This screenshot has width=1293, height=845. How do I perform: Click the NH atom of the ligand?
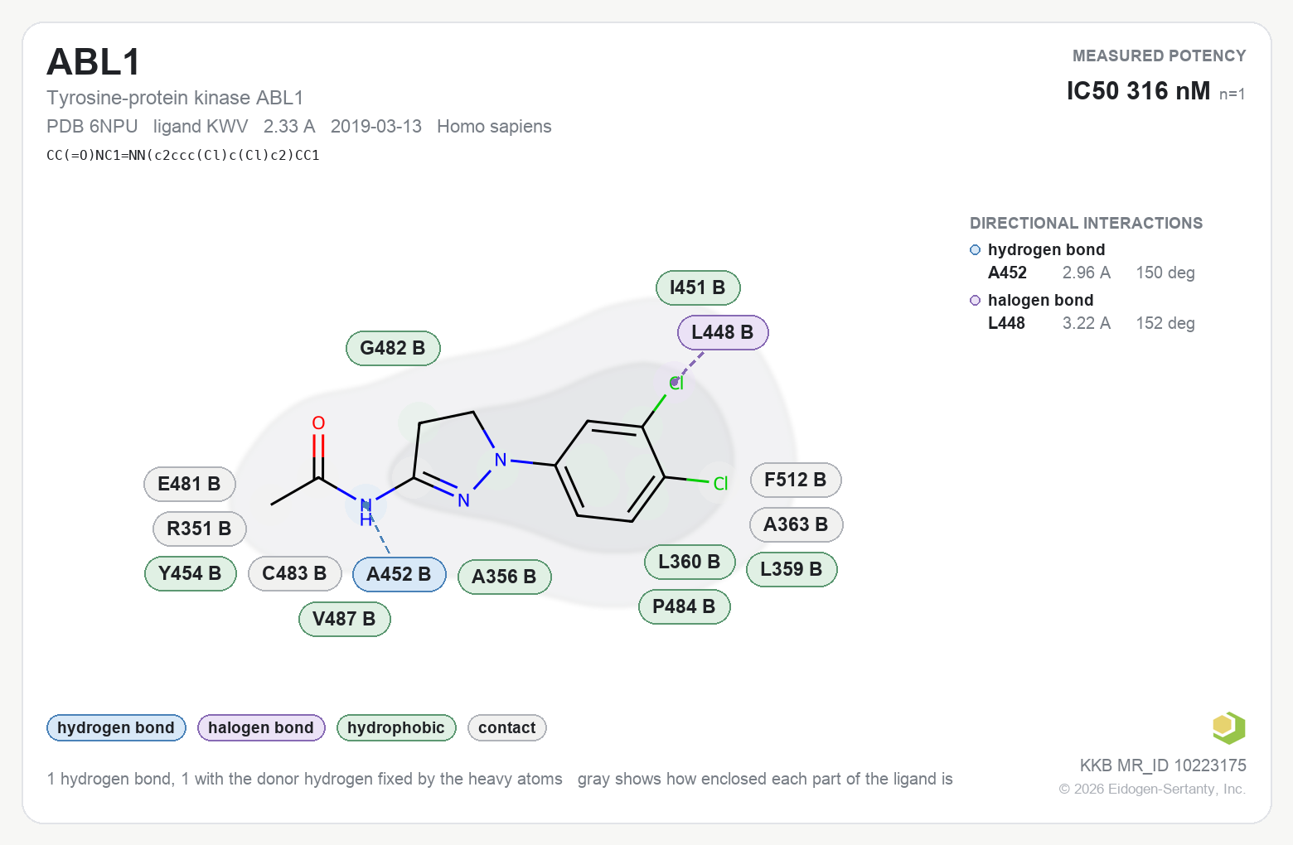(x=366, y=512)
